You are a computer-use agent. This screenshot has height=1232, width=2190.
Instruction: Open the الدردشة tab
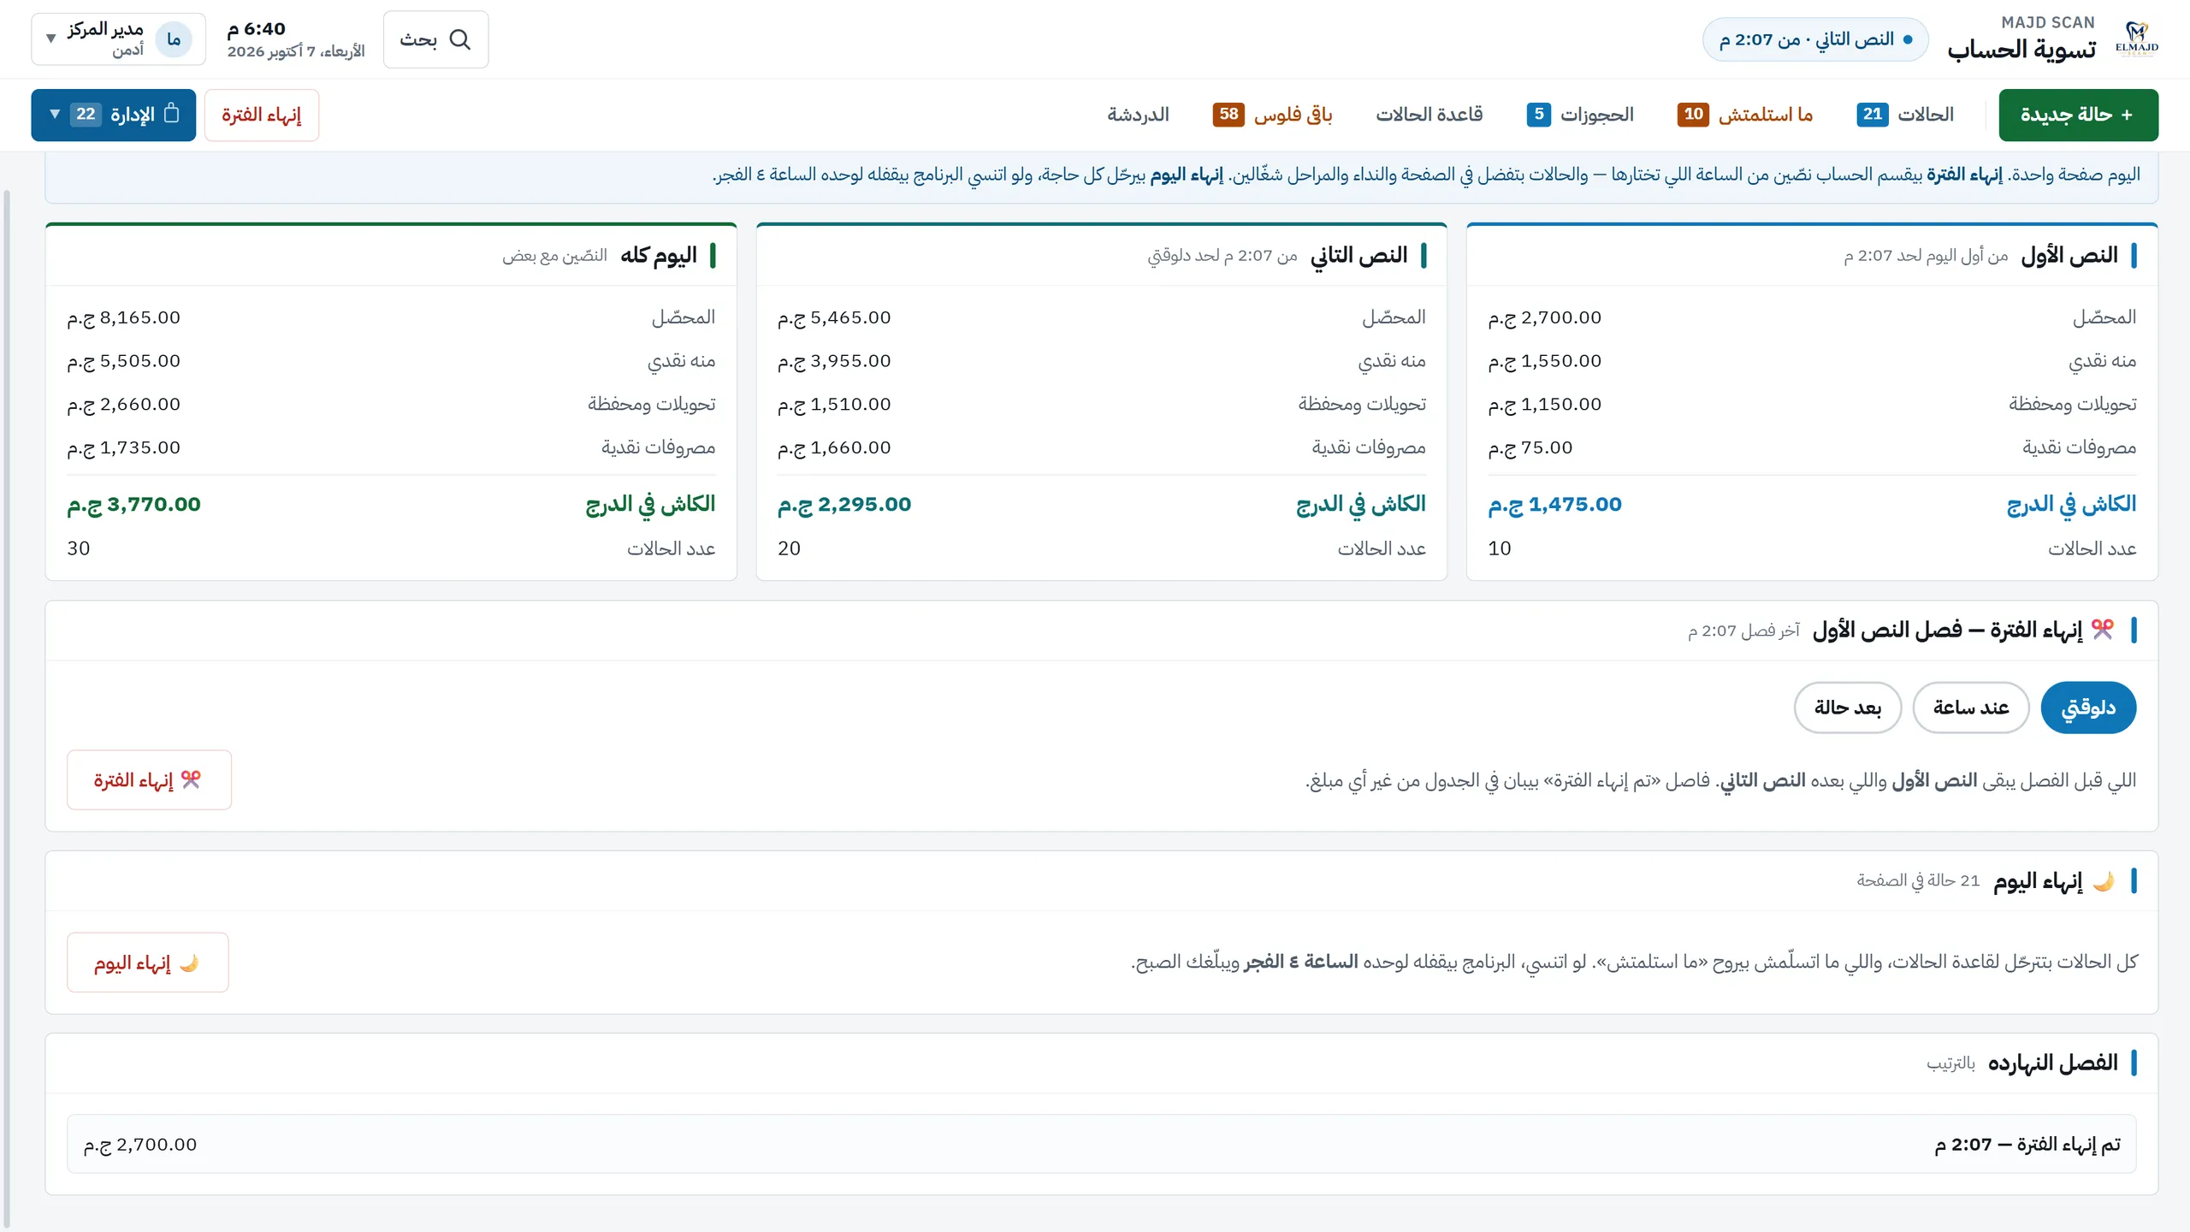click(1139, 115)
